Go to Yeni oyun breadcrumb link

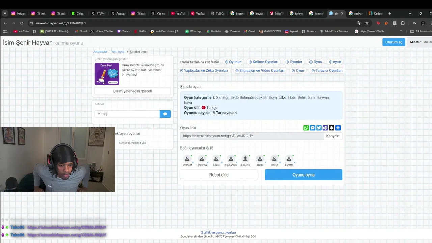(118, 52)
